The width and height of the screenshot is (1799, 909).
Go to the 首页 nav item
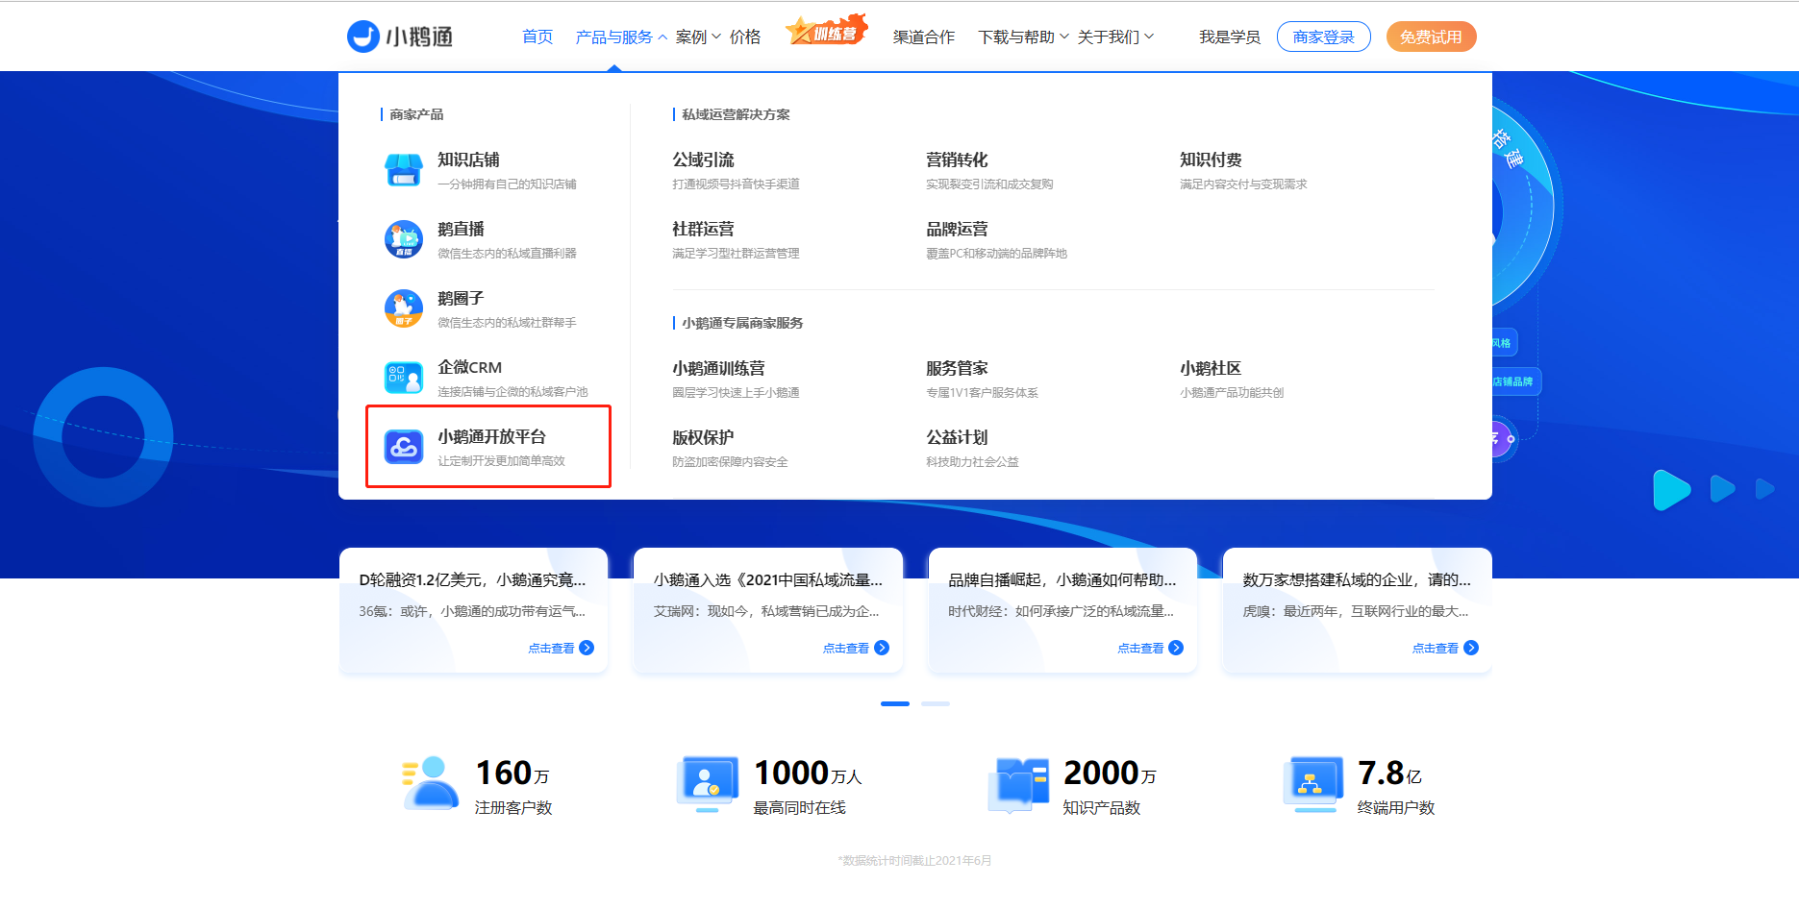(x=537, y=37)
